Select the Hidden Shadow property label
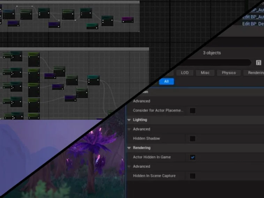The image size is (264, 198). coord(146,138)
